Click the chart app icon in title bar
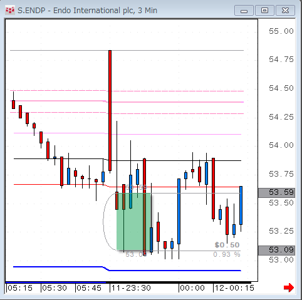 point(10,10)
